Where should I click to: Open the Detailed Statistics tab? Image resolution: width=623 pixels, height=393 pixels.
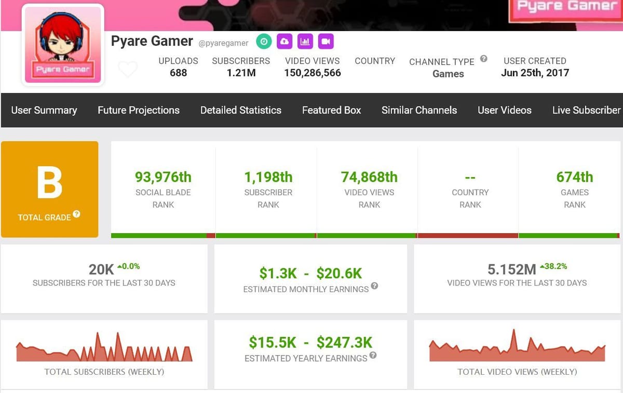(240, 110)
